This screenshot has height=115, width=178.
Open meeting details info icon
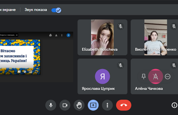[x=174, y=105]
